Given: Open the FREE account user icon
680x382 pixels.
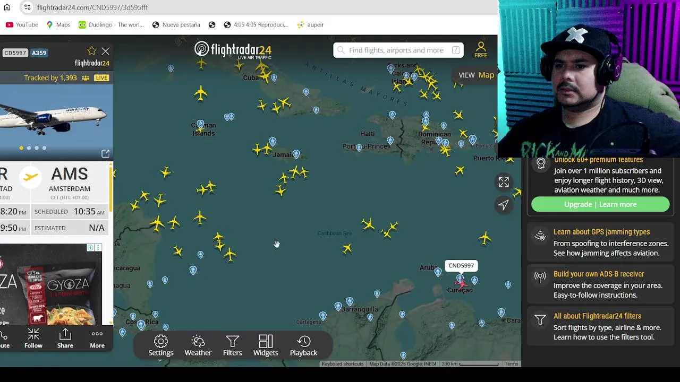Looking at the screenshot, I should pyautogui.click(x=481, y=50).
